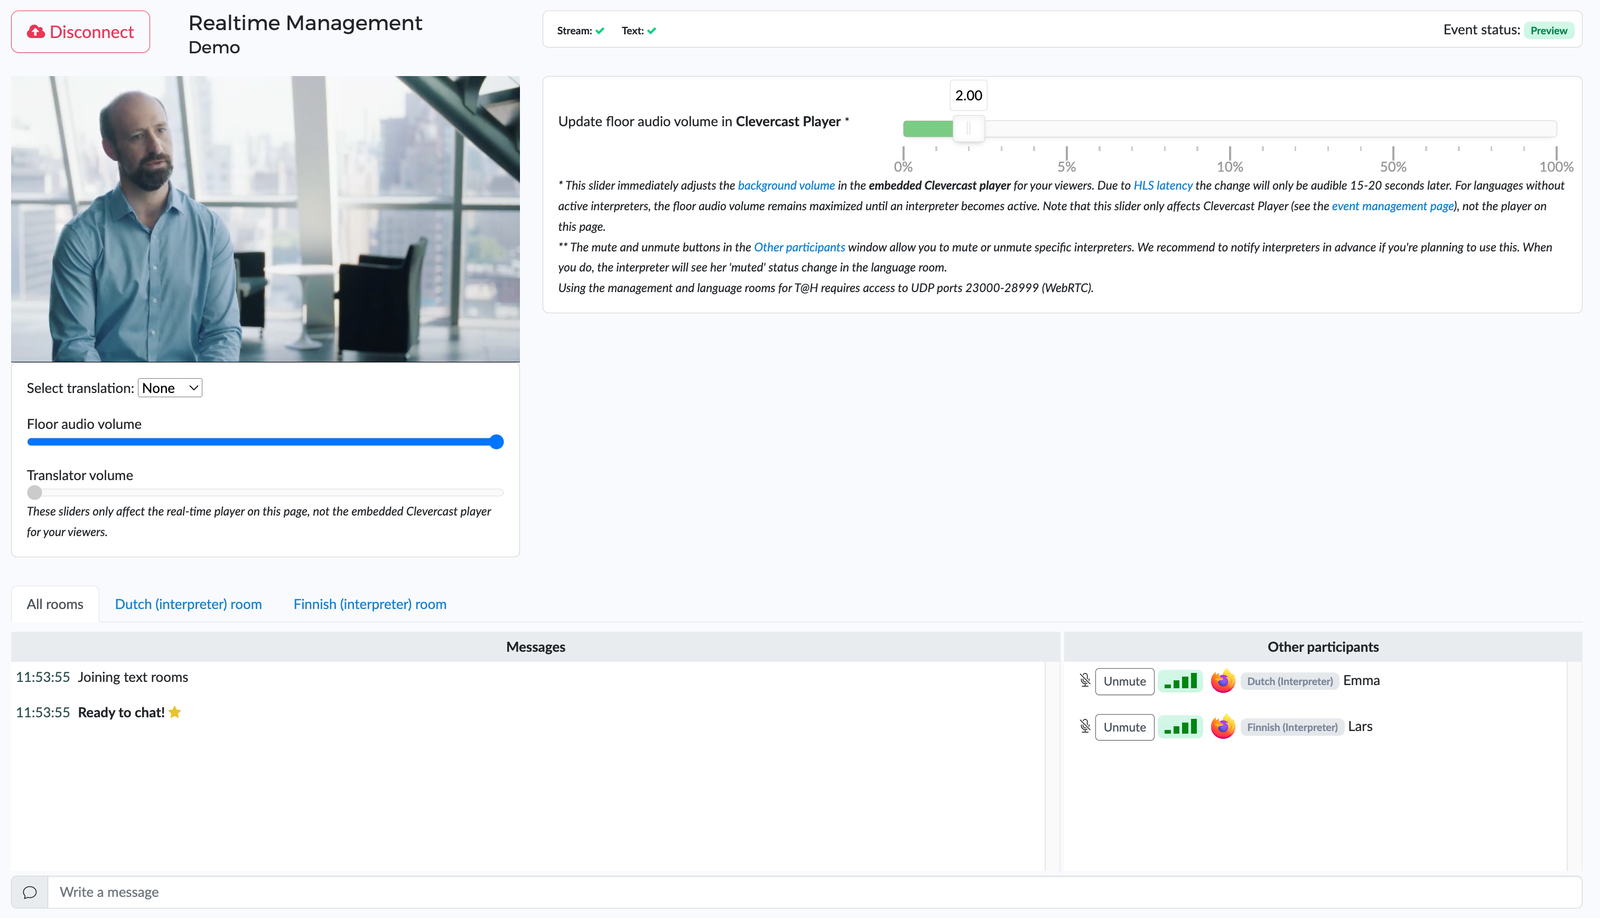Screen dimensions: 1600x918
Task: Unmute interpreter Lars
Action: (x=1124, y=728)
